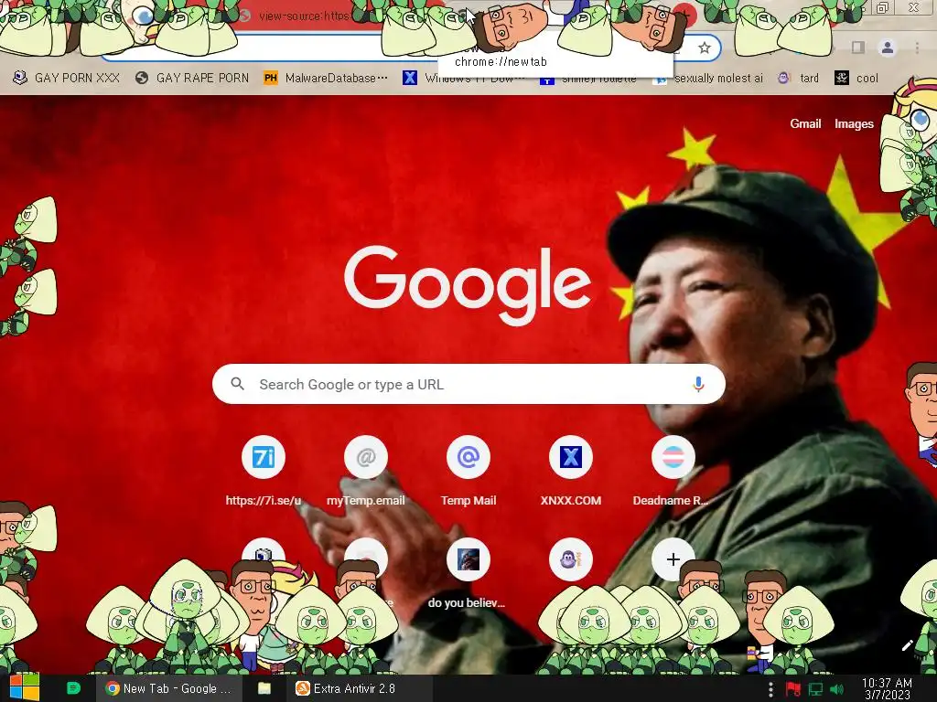Click the magnifier icon in search box

point(237,384)
